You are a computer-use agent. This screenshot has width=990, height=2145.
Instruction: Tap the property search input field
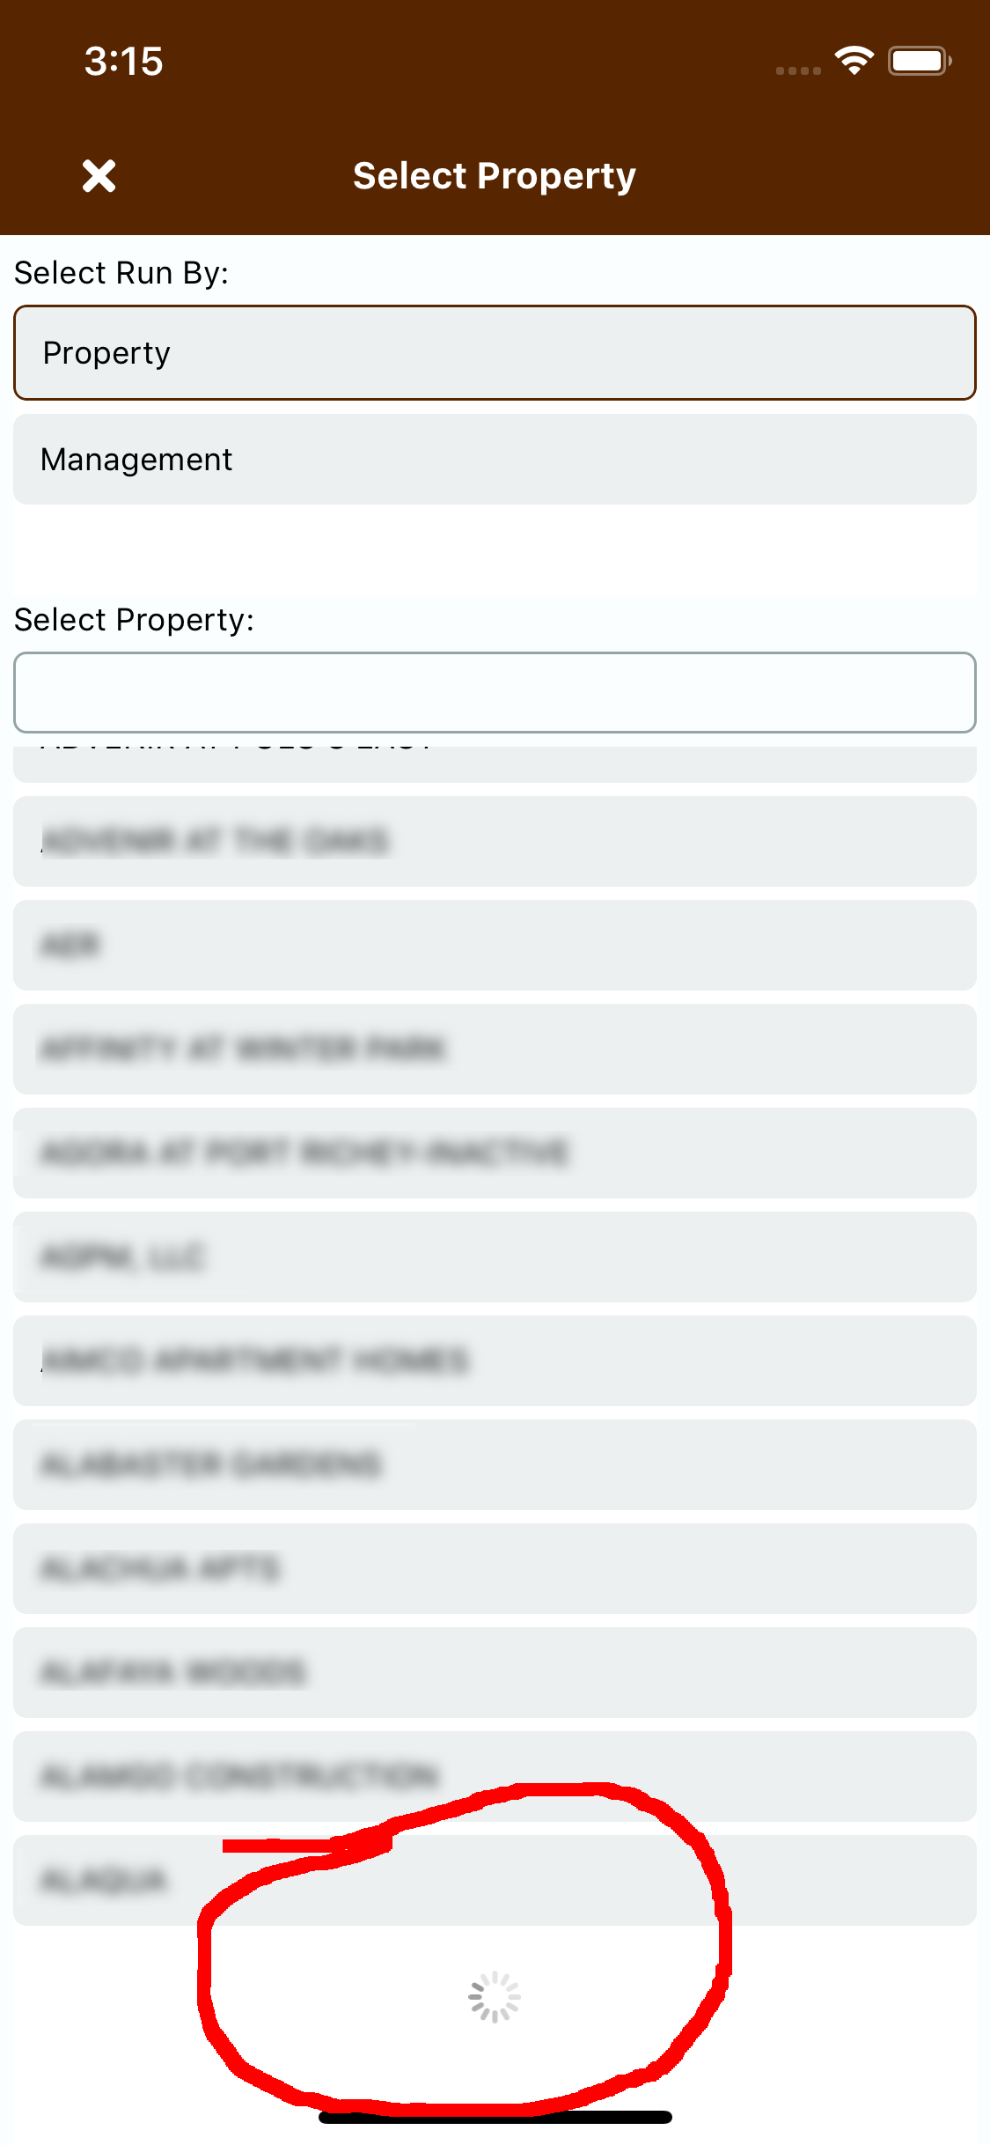click(495, 692)
